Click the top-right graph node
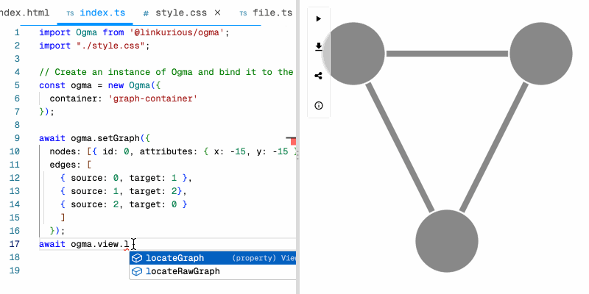This screenshot has height=294, width=589. (x=540, y=53)
